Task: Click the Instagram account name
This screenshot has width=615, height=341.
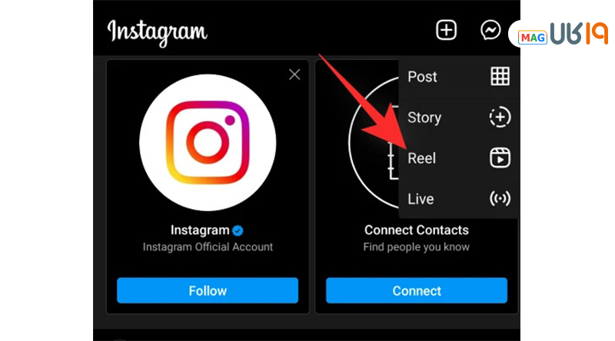Action: point(200,230)
